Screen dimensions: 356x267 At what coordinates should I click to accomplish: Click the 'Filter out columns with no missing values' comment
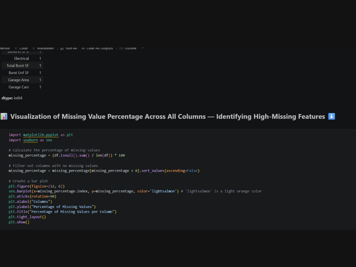pyautogui.click(x=53, y=166)
